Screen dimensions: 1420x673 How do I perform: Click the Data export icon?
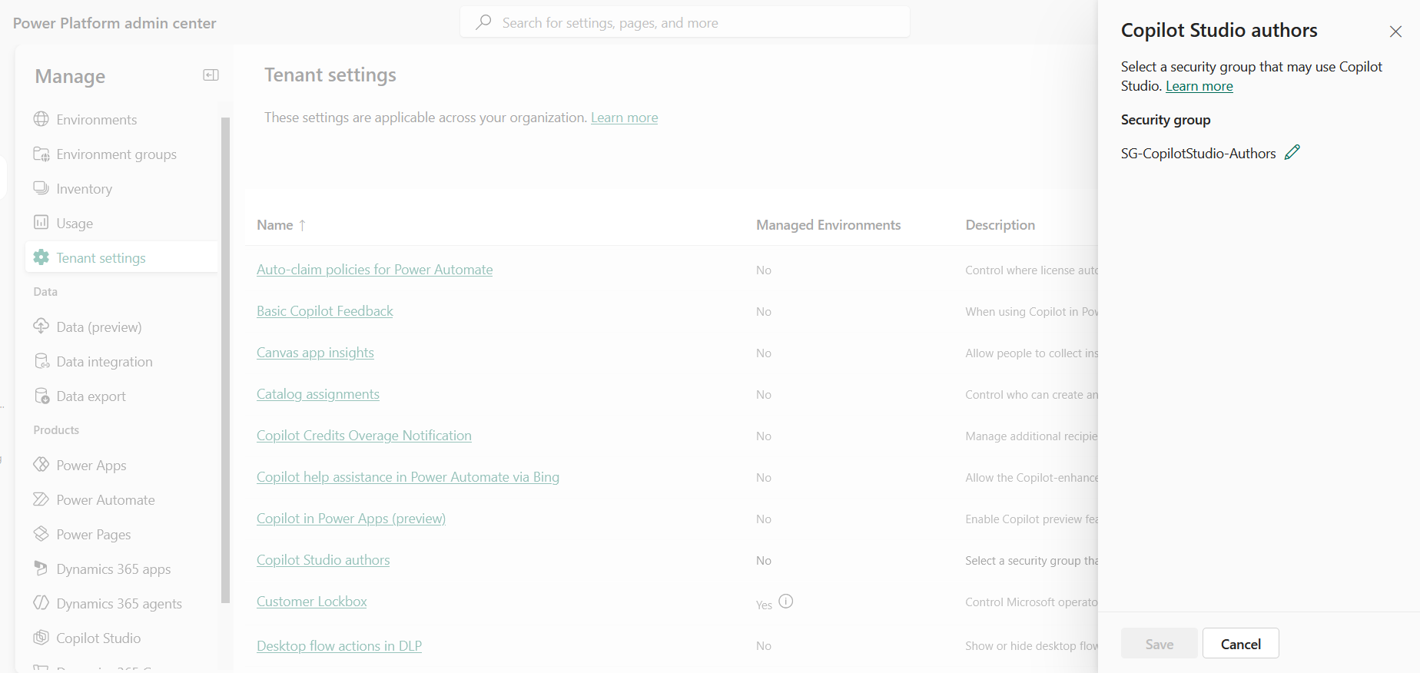(41, 396)
